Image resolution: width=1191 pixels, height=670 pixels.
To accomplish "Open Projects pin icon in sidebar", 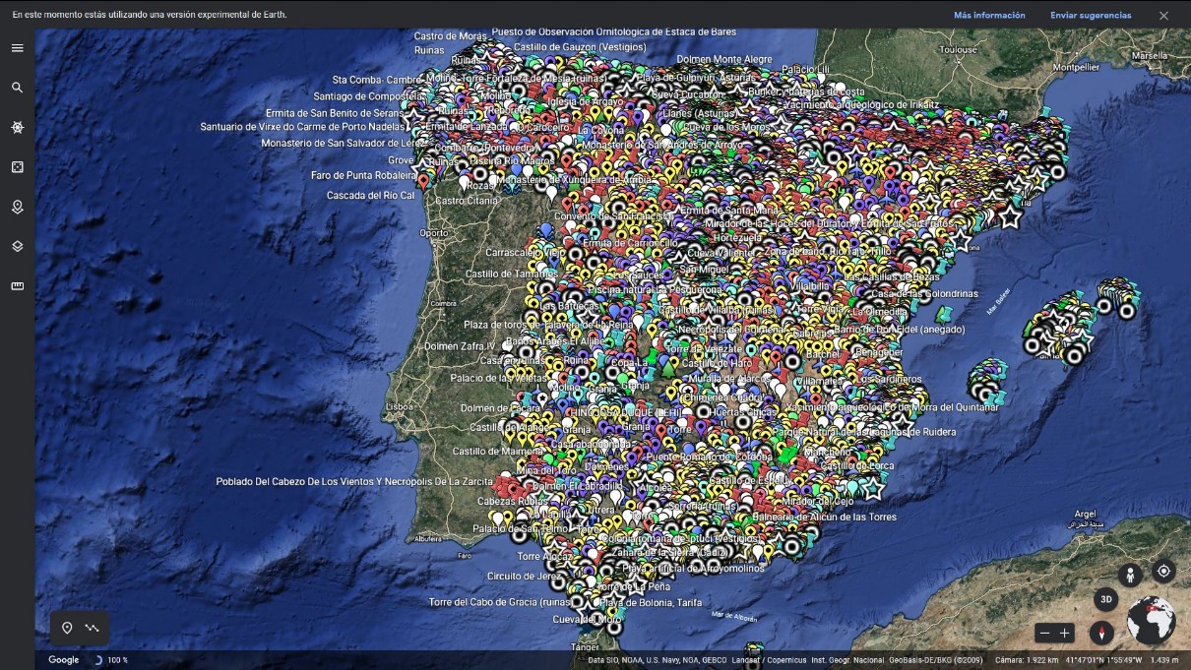I will pos(17,207).
